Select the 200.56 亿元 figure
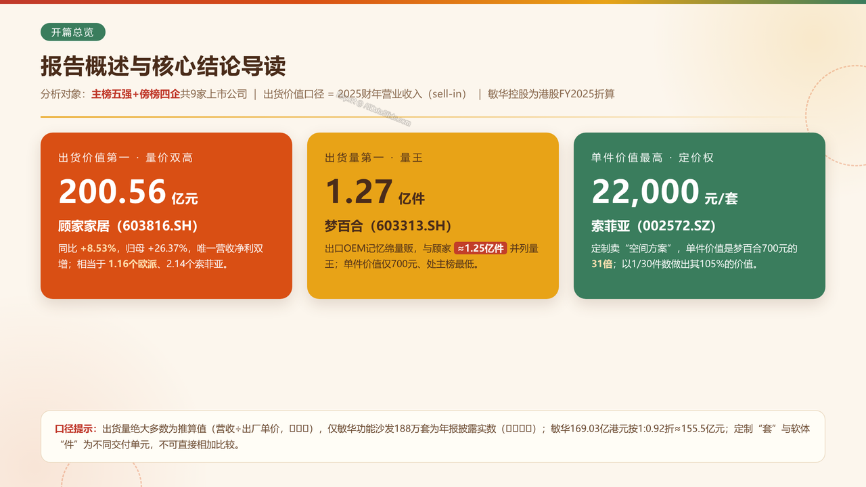The height and width of the screenshot is (487, 866). 128,192
